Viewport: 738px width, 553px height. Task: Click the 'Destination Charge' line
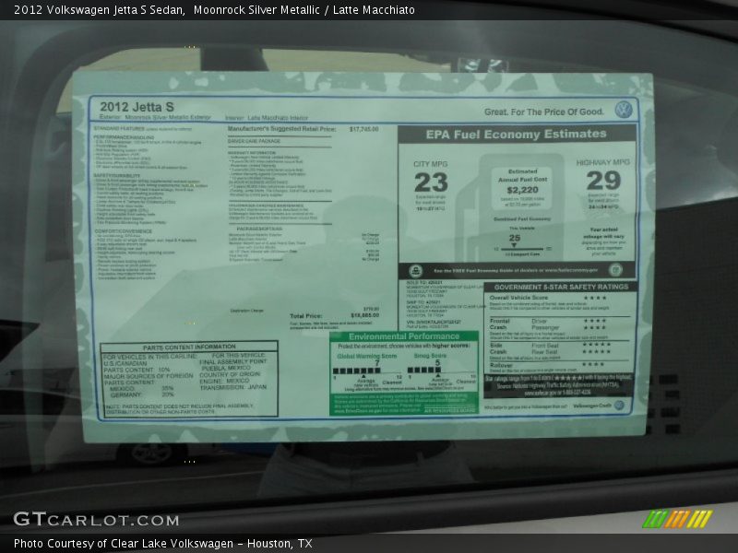click(247, 311)
